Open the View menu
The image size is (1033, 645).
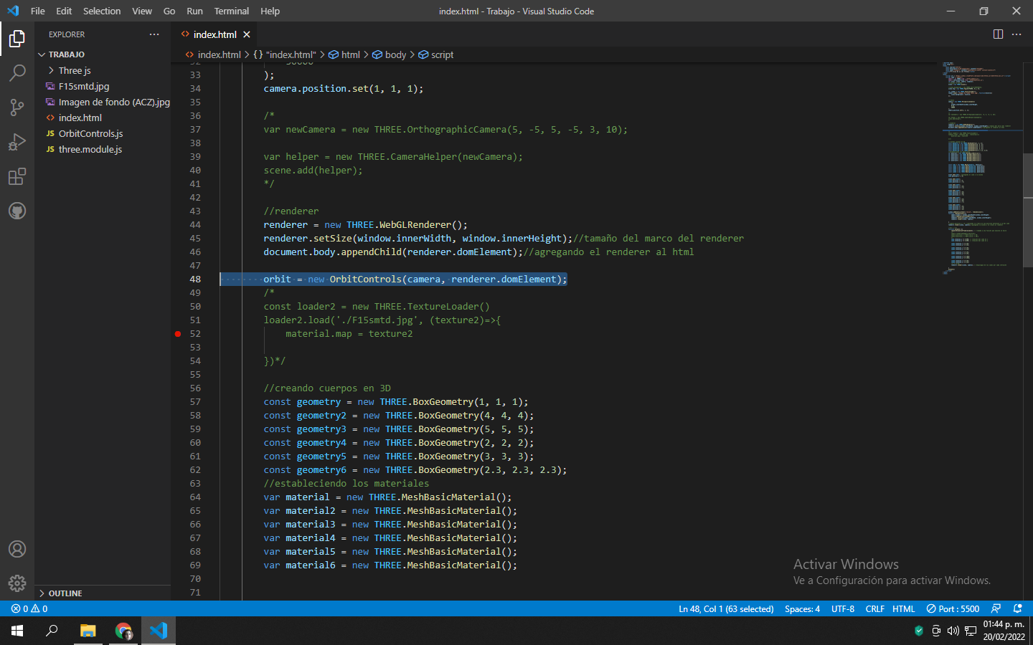coord(142,11)
